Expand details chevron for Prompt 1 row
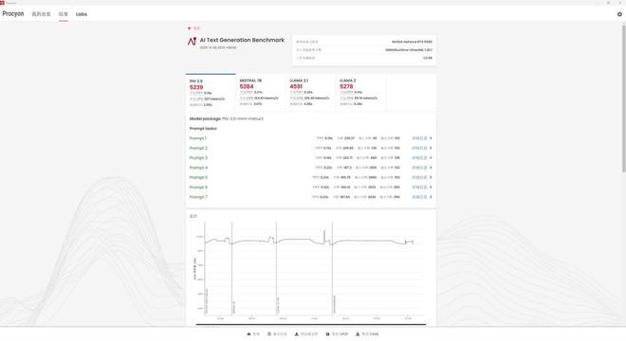Viewport: 626px width, 341px height. [431, 138]
